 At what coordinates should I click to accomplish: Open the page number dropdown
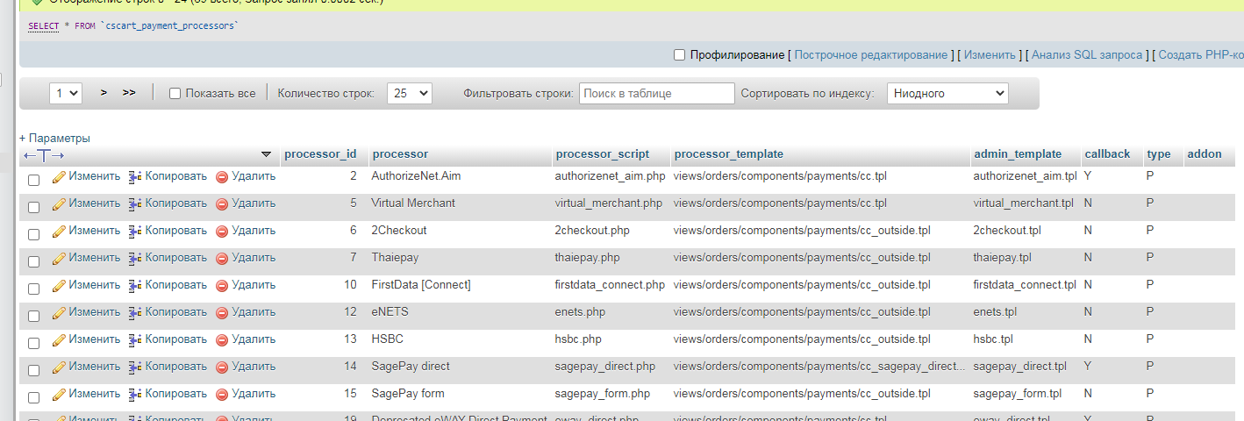66,93
